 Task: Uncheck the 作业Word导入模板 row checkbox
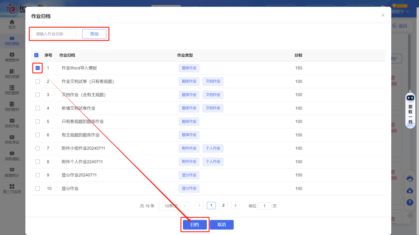(37, 68)
